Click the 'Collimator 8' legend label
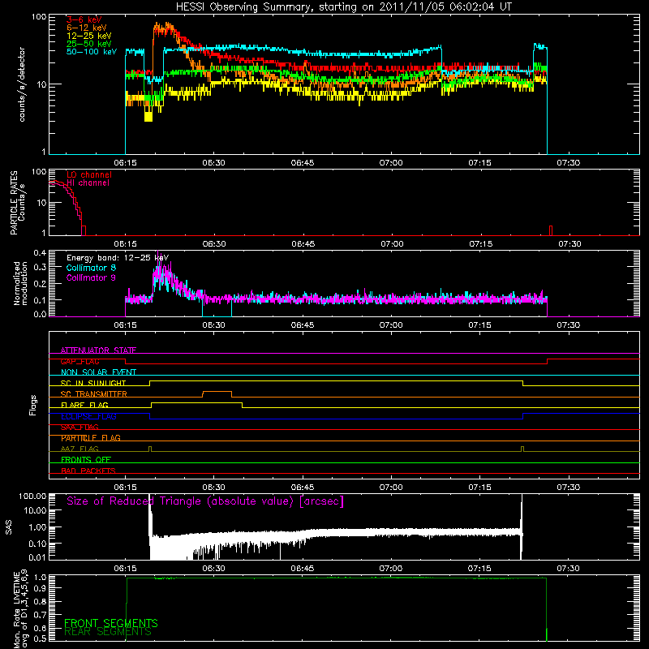 91,268
